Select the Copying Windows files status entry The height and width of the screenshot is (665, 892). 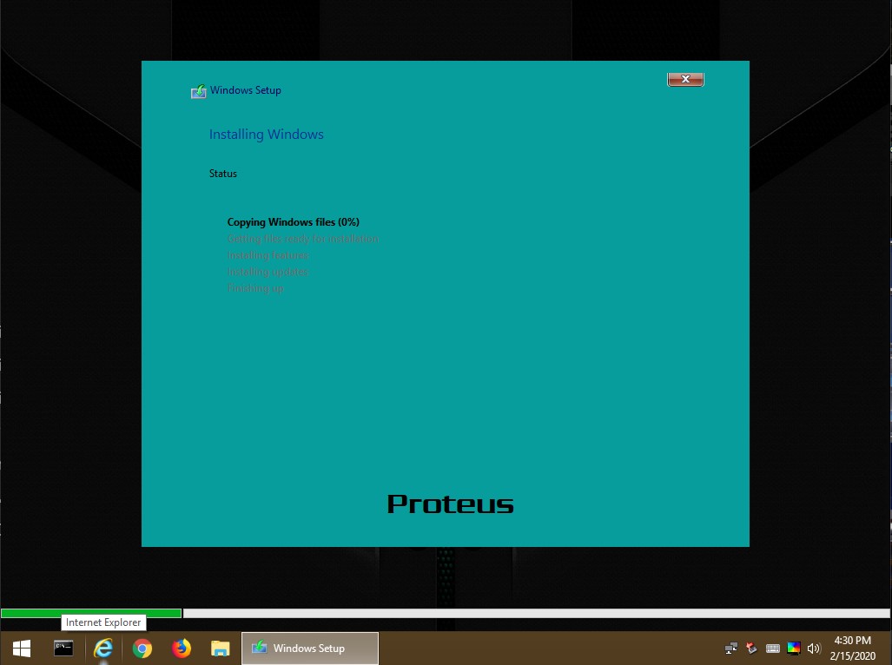pyautogui.click(x=293, y=222)
